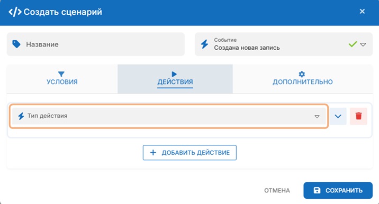Viewport: 379px width, 204px height.
Task: Click the floppy disk icon on Сохранить
Action: pyautogui.click(x=317, y=190)
